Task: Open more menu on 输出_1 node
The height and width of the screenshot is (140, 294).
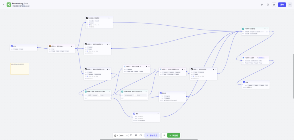Action: coord(184,93)
